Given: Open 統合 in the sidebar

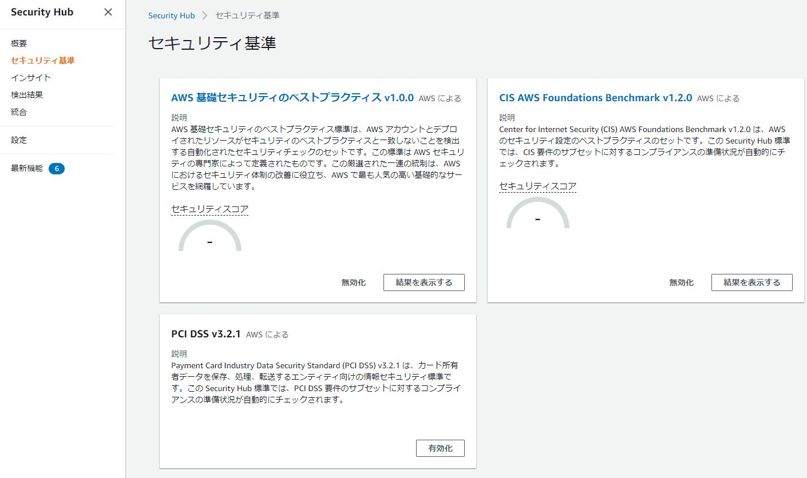Looking at the screenshot, I should (19, 112).
